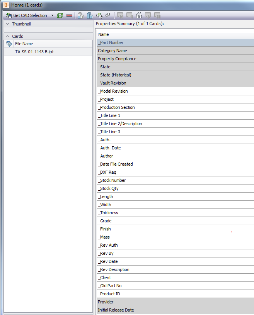Collapse the Cards panel
Image resolution: width=254 pixels, height=315 pixels.
pyautogui.click(x=8, y=36)
